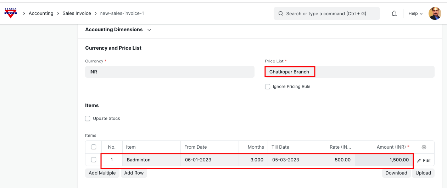Tick the Update Stock checkbox
The height and width of the screenshot is (188, 447).
pos(88,118)
